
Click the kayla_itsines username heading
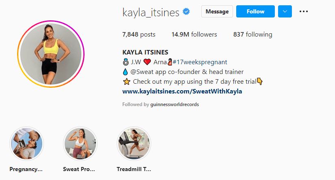coord(151,12)
